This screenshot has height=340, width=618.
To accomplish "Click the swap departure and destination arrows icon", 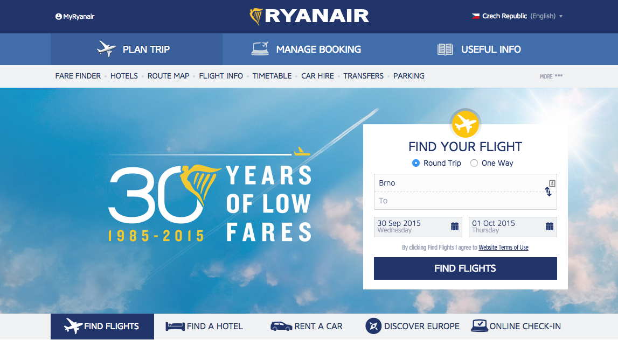I will [x=548, y=192].
